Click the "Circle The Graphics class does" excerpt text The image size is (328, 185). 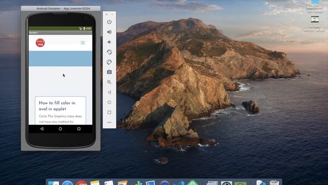(60, 116)
